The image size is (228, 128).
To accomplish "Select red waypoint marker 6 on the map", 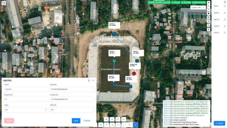I will click(134, 74).
